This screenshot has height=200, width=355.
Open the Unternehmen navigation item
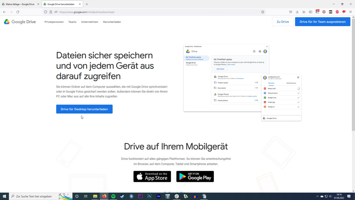[x=90, y=22]
